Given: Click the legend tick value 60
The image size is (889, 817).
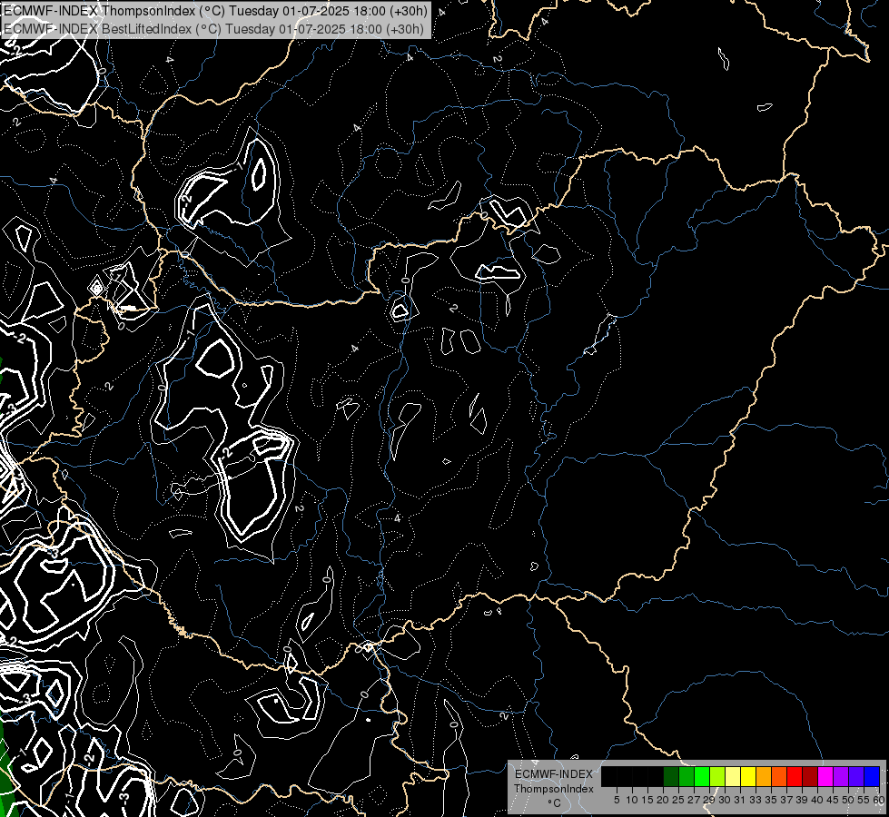Looking at the screenshot, I should [x=880, y=800].
